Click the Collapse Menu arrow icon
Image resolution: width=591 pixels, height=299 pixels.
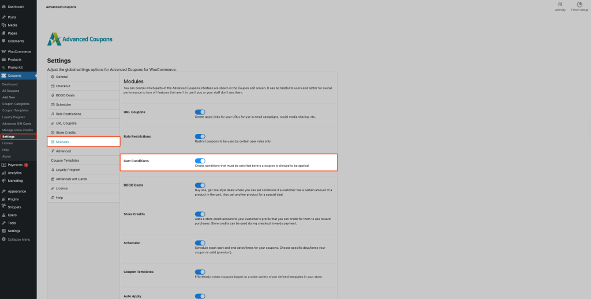(4, 240)
